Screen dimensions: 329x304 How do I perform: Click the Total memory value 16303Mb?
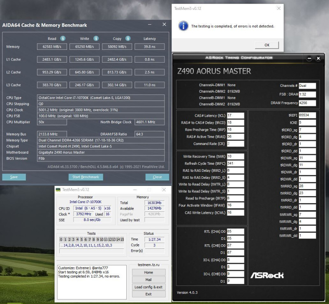154,203
